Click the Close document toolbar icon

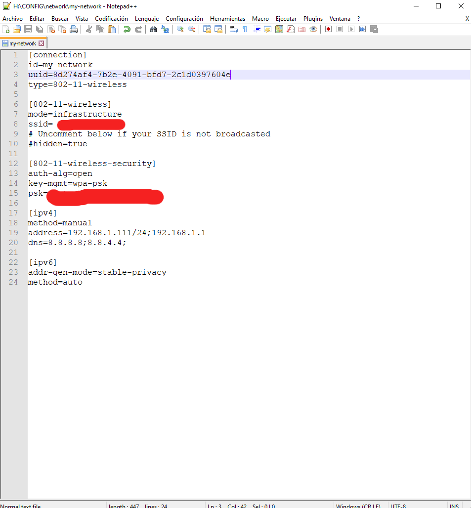point(51,30)
